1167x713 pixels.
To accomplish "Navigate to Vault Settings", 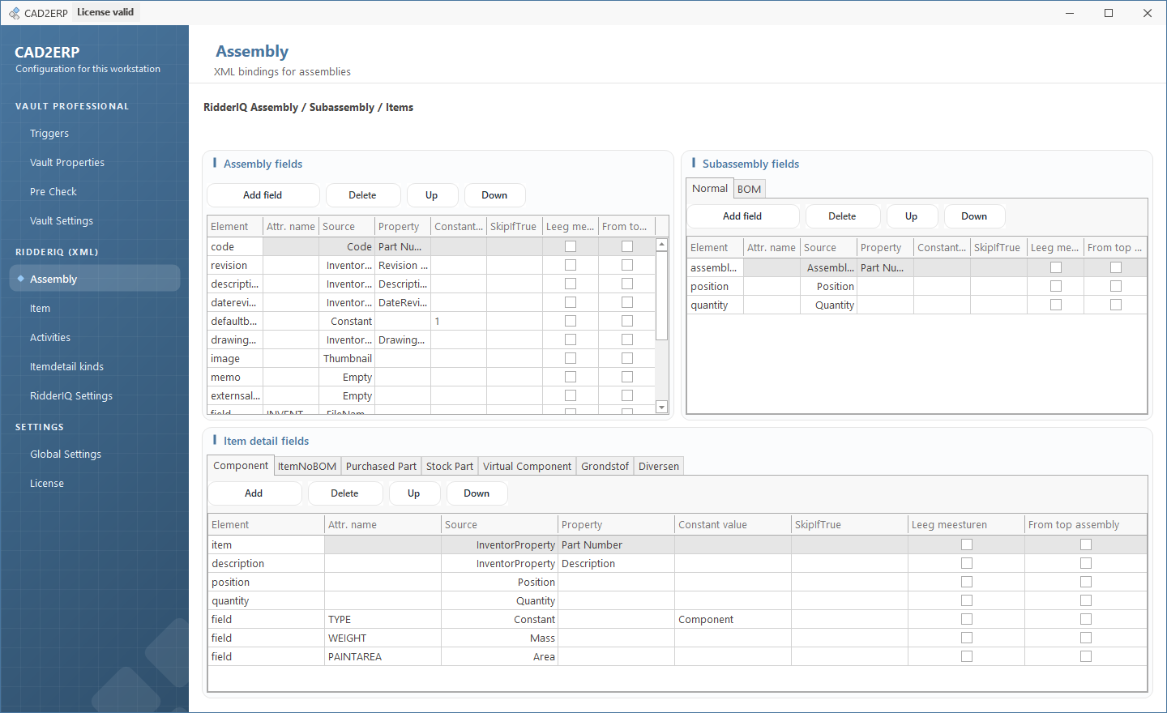I will 62,221.
